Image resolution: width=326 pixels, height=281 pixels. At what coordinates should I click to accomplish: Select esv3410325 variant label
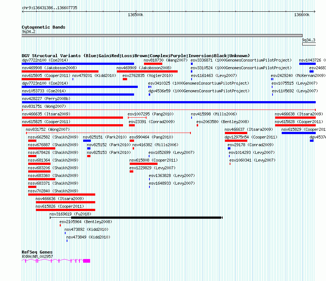[x=199, y=84]
